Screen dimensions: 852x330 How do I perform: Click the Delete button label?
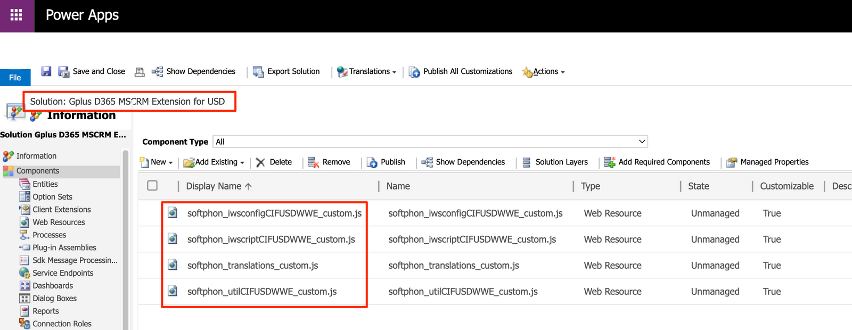pos(281,162)
